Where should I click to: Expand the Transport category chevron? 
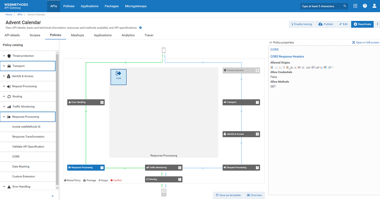4,66
